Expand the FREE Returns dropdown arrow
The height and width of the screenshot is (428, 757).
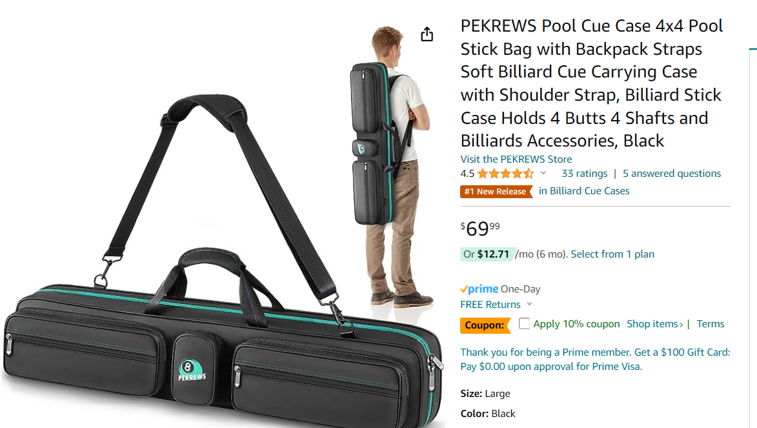[x=529, y=304]
